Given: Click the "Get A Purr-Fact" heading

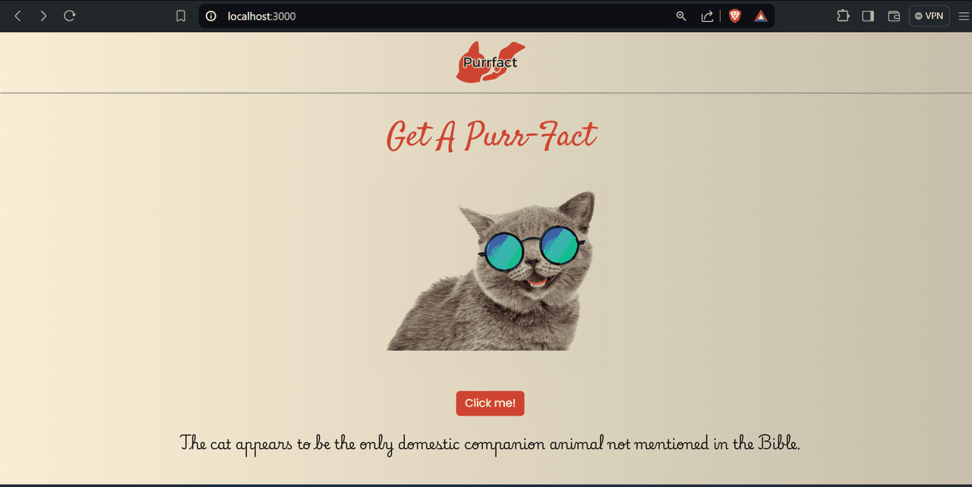Looking at the screenshot, I should coord(491,137).
